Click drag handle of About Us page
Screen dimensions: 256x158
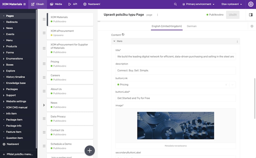44,91
